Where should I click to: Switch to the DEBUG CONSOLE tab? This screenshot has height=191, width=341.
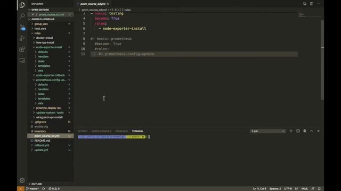point(101,131)
